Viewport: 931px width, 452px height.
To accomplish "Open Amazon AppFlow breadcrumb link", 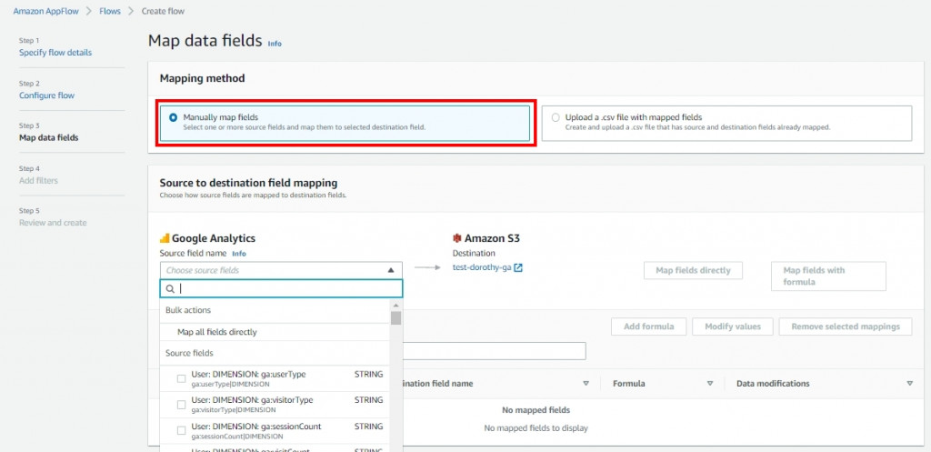I will [45, 11].
